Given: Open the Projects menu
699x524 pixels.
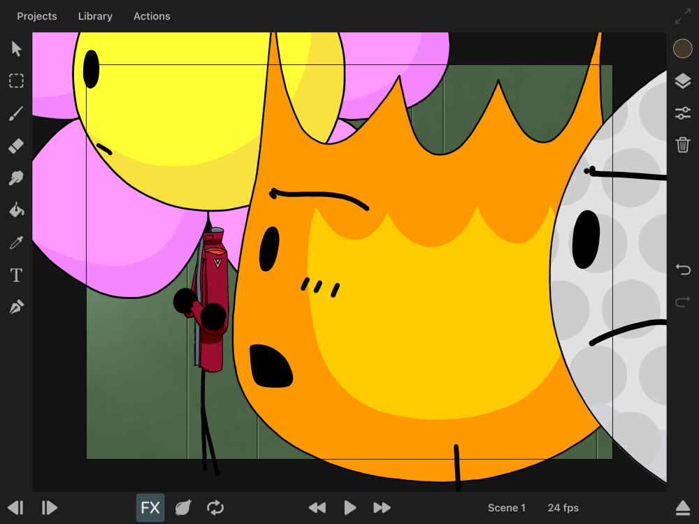Looking at the screenshot, I should pos(37,16).
